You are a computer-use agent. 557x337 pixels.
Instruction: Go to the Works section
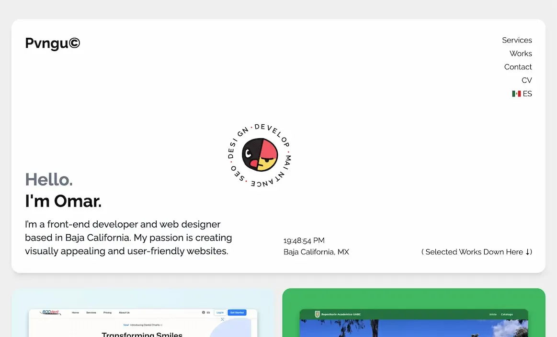coord(521,54)
